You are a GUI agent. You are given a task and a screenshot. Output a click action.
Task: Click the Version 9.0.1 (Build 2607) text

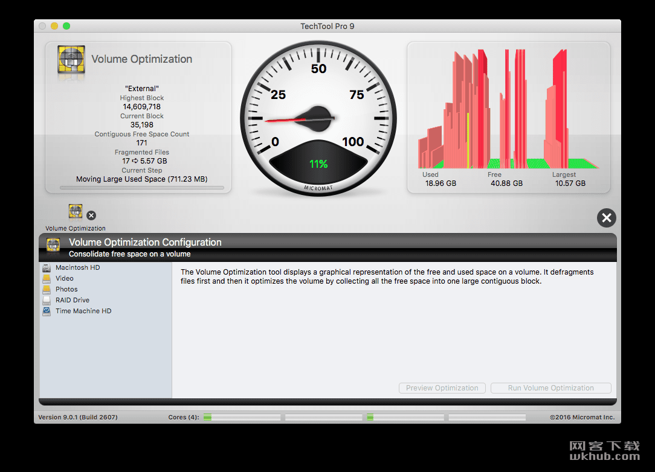(x=78, y=417)
